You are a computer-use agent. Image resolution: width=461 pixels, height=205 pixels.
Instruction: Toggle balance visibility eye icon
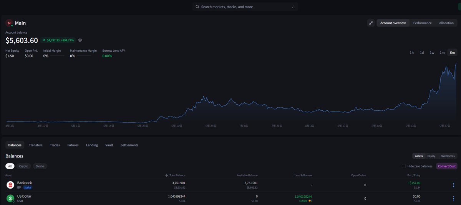[x=80, y=40]
